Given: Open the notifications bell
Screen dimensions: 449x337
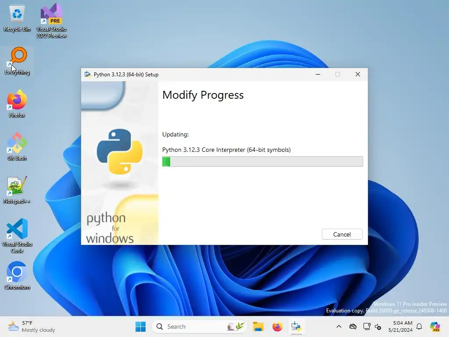Looking at the screenshot, I should click(419, 326).
